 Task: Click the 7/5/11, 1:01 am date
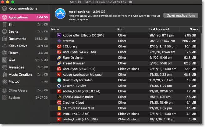pyautogui.click(x=160, y=97)
